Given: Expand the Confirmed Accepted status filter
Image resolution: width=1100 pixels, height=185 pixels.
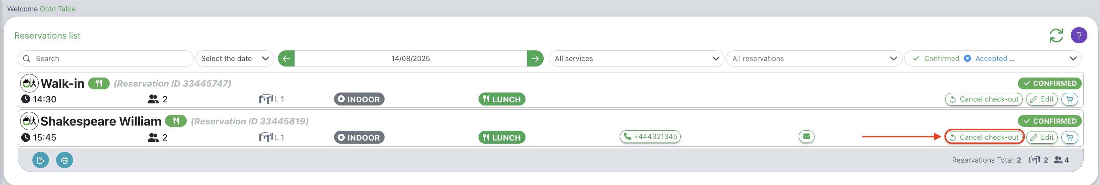Looking at the screenshot, I should [x=993, y=58].
